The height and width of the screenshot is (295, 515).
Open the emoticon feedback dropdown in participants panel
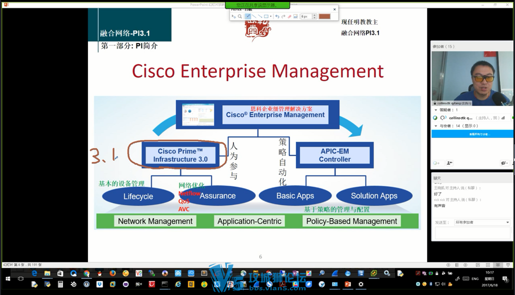(x=504, y=163)
